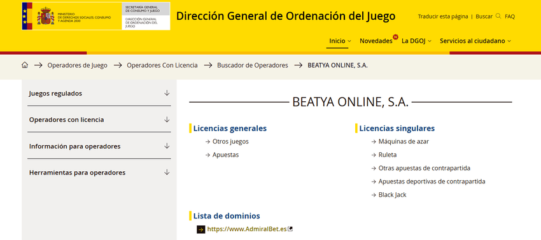Expand Operadores con licencia sidebar section

pyautogui.click(x=99, y=120)
